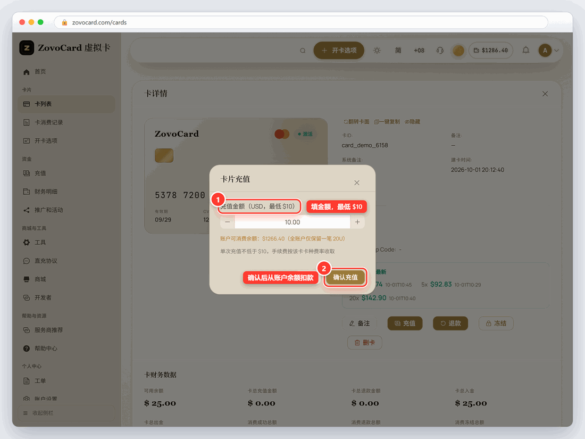Click the 退款 refund button

tap(450, 324)
